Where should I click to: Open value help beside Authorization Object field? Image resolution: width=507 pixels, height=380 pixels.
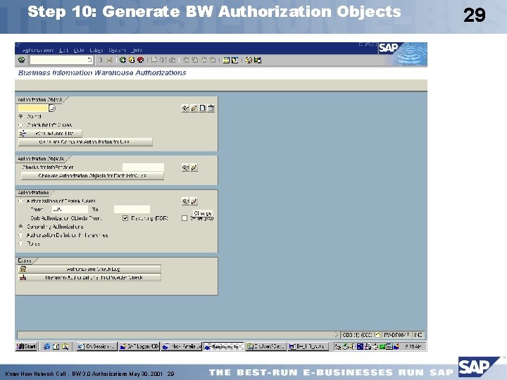pos(52,108)
